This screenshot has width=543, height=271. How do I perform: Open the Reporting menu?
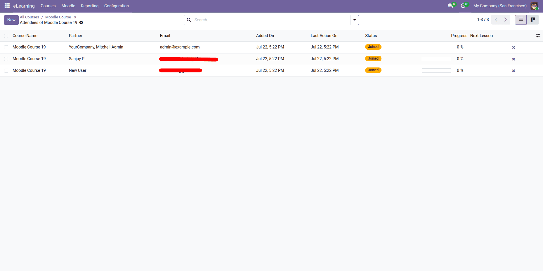click(90, 6)
